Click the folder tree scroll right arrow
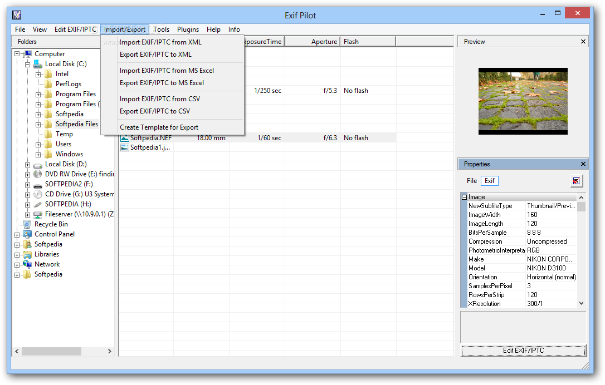 click(110, 352)
